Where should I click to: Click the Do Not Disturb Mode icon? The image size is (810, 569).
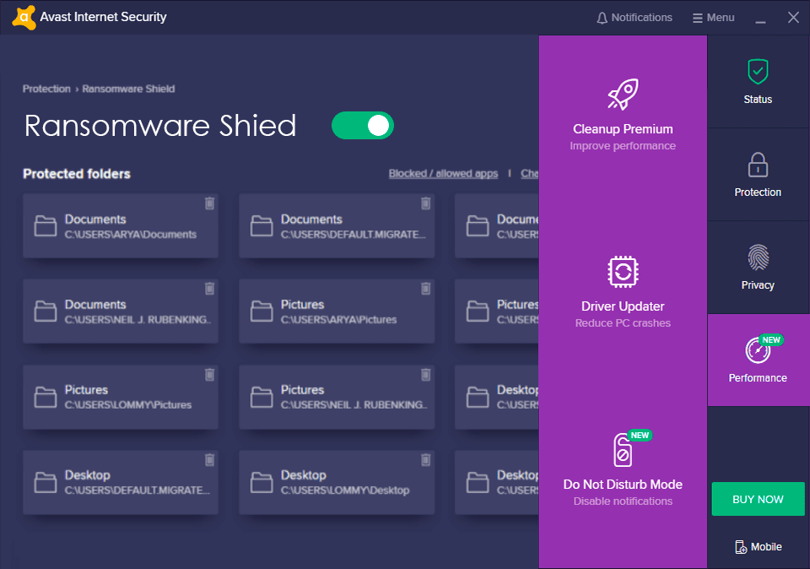[623, 448]
